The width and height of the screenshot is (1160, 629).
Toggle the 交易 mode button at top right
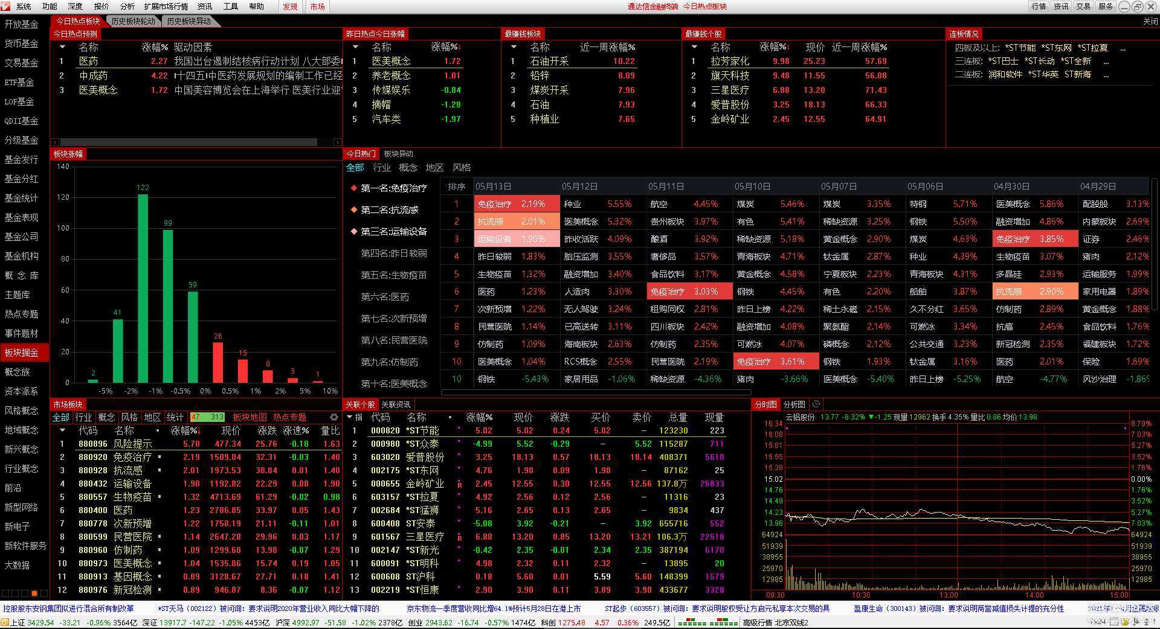click(x=1083, y=6)
